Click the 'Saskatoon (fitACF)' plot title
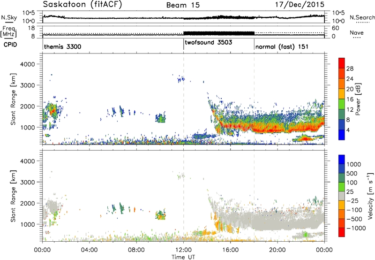Screen dimensions: 375x260 (82, 5)
